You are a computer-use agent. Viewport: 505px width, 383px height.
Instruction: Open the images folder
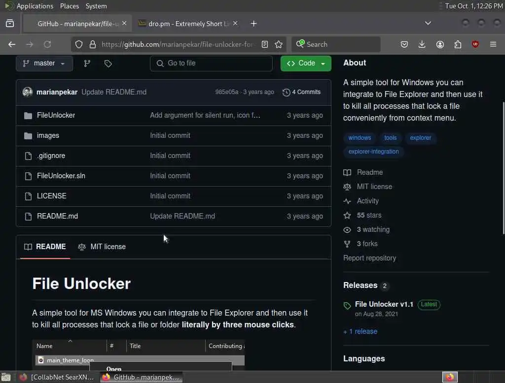[48, 135]
